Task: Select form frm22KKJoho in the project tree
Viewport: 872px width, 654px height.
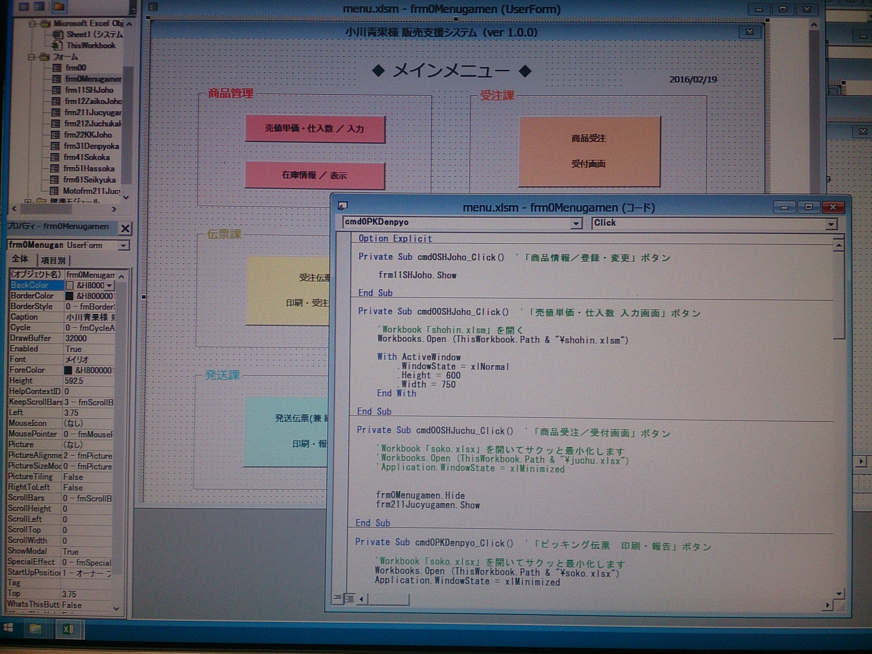Action: click(88, 135)
